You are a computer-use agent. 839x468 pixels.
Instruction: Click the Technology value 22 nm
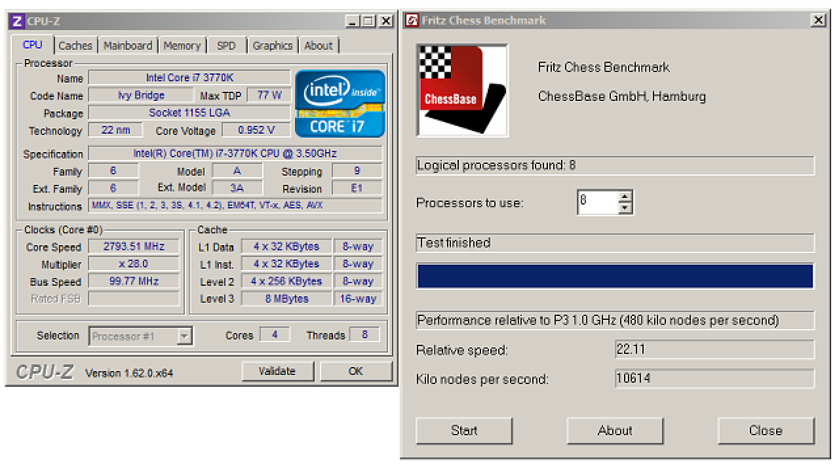pos(117,130)
